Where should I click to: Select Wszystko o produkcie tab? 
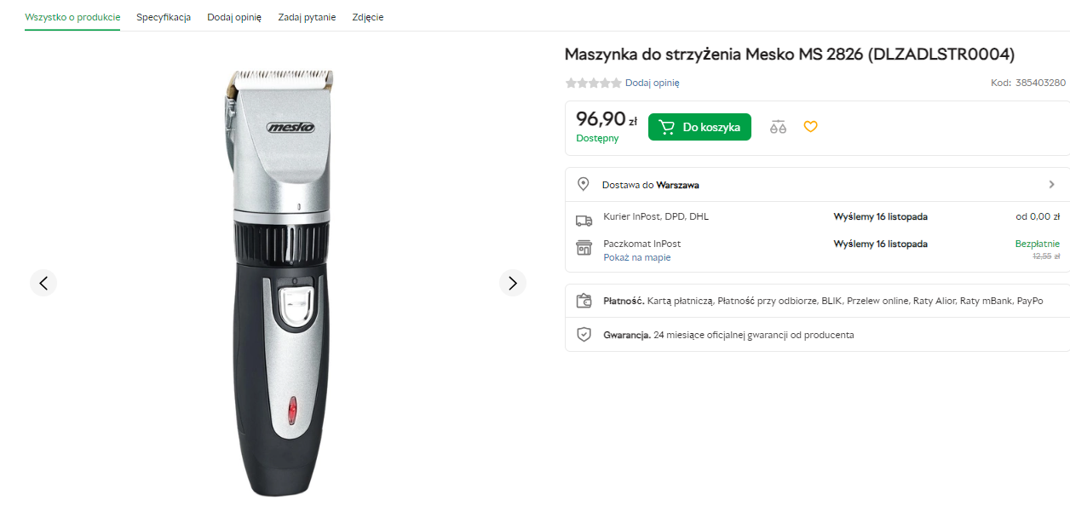tap(72, 17)
